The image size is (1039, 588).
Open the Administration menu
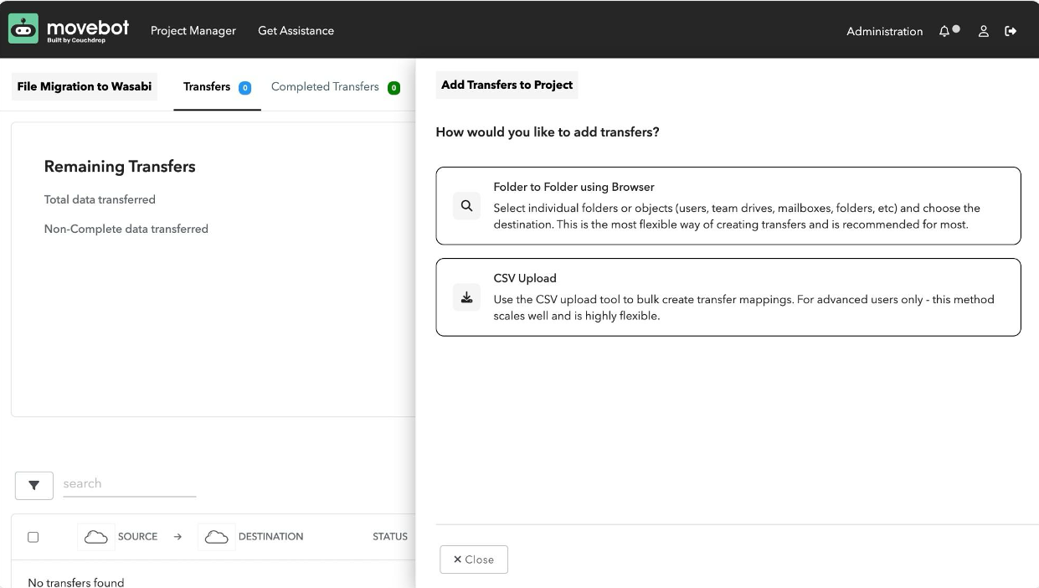coord(884,31)
